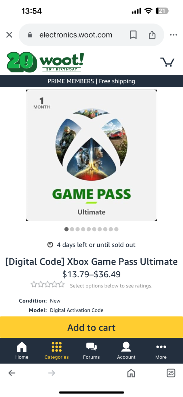Switch to the Home tab
This screenshot has height=397, width=183.
click(22, 351)
